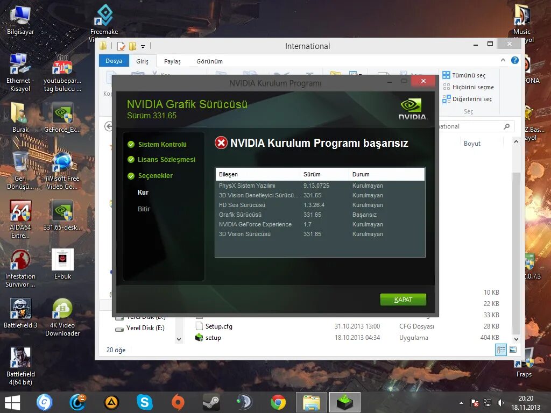Viewport: 551px width, 413px height.
Task: Launch iWisoft Free Video Converter icon
Action: [x=62, y=170]
